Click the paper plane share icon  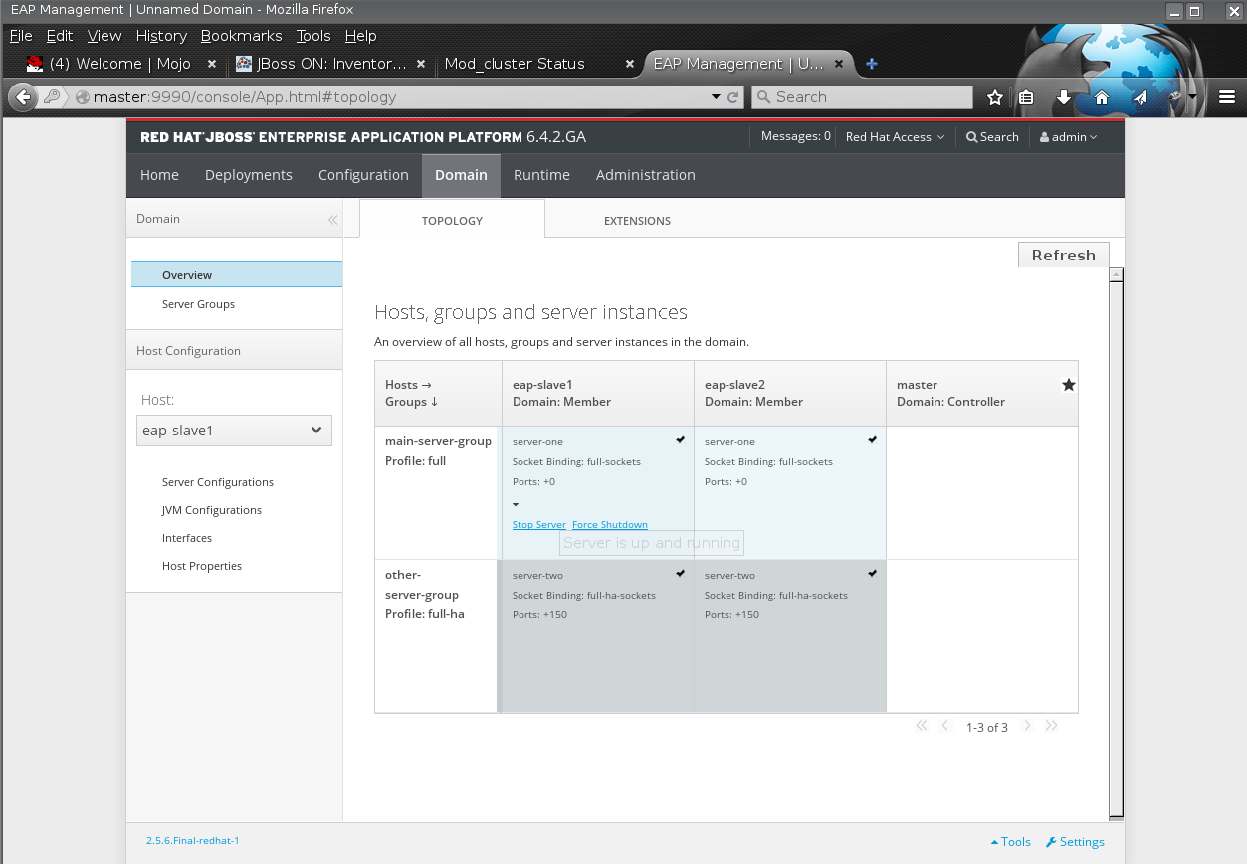coord(1141,97)
